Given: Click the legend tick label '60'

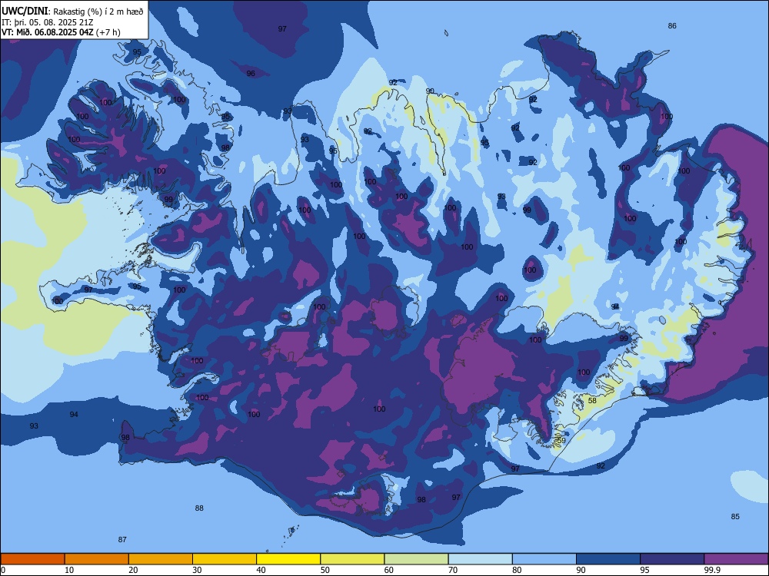Looking at the screenshot, I should [389, 570].
